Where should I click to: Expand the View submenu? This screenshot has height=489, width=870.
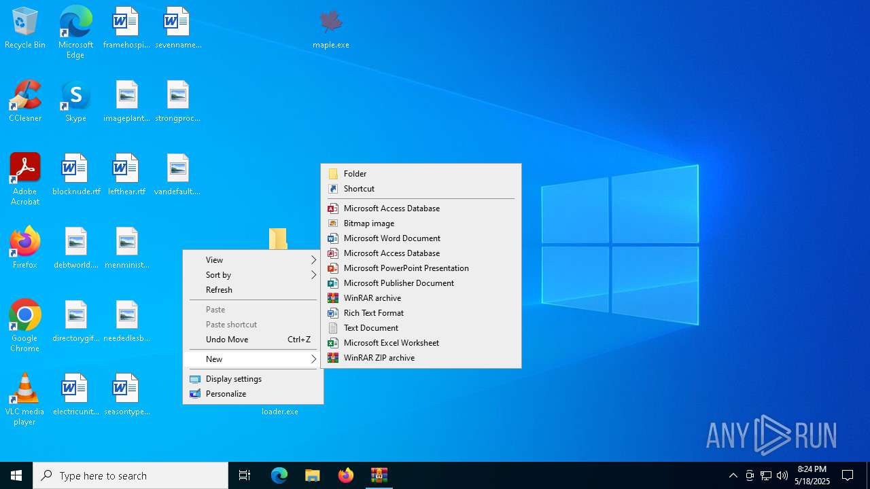click(253, 260)
